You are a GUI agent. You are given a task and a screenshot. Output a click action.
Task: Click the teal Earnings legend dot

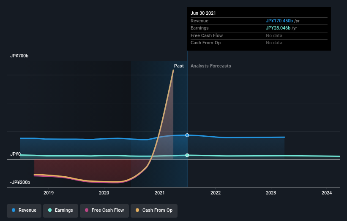point(50,210)
